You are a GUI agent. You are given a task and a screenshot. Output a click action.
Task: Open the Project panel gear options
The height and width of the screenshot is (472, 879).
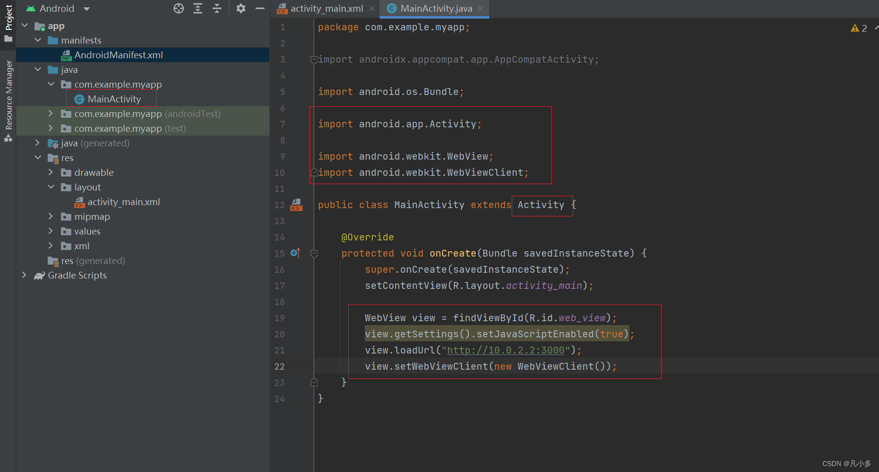click(x=240, y=8)
